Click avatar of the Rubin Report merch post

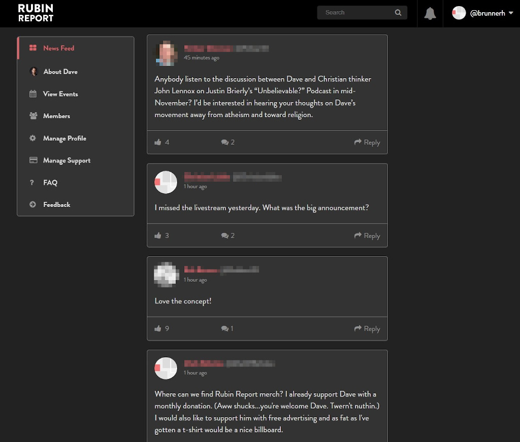[x=166, y=368]
